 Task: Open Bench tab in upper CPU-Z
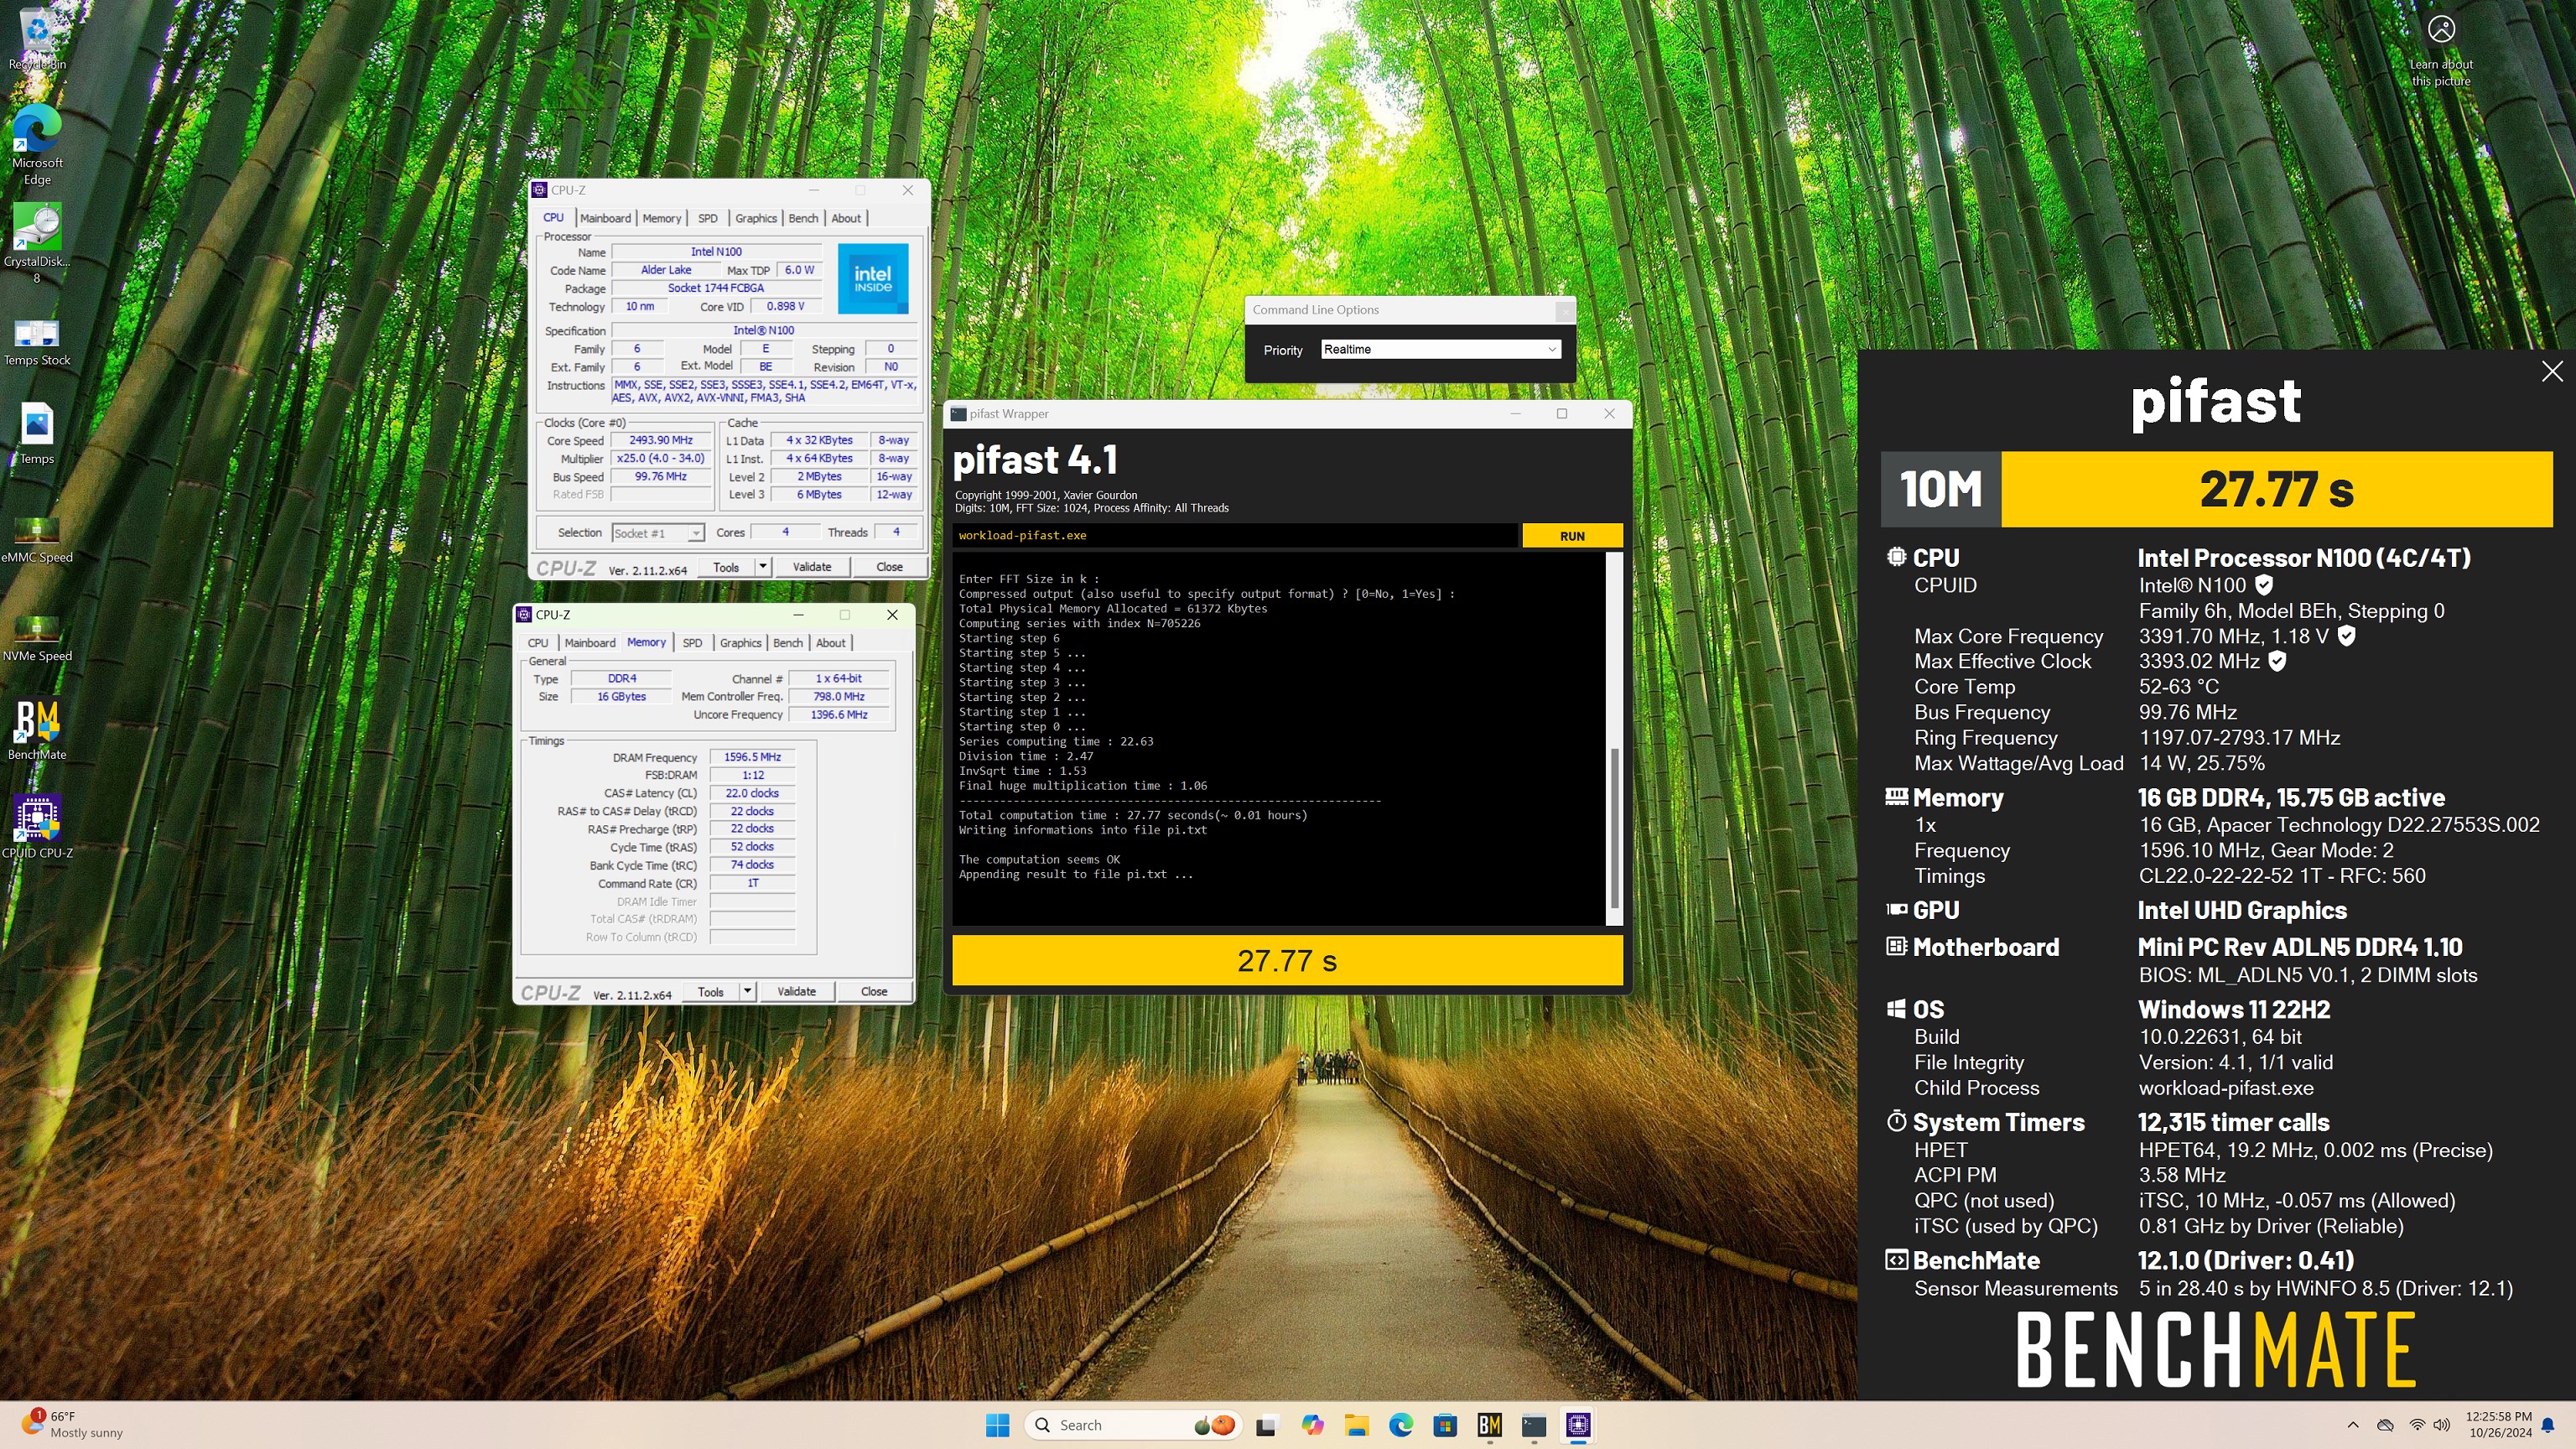click(803, 218)
